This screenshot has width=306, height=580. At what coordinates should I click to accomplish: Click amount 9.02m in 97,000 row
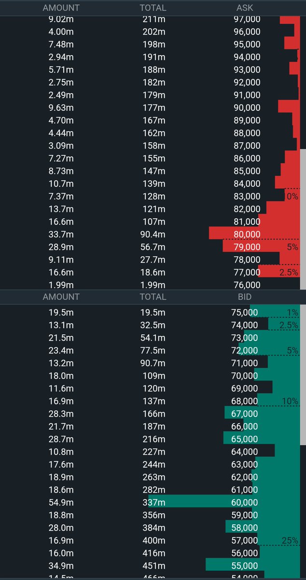pos(61,19)
